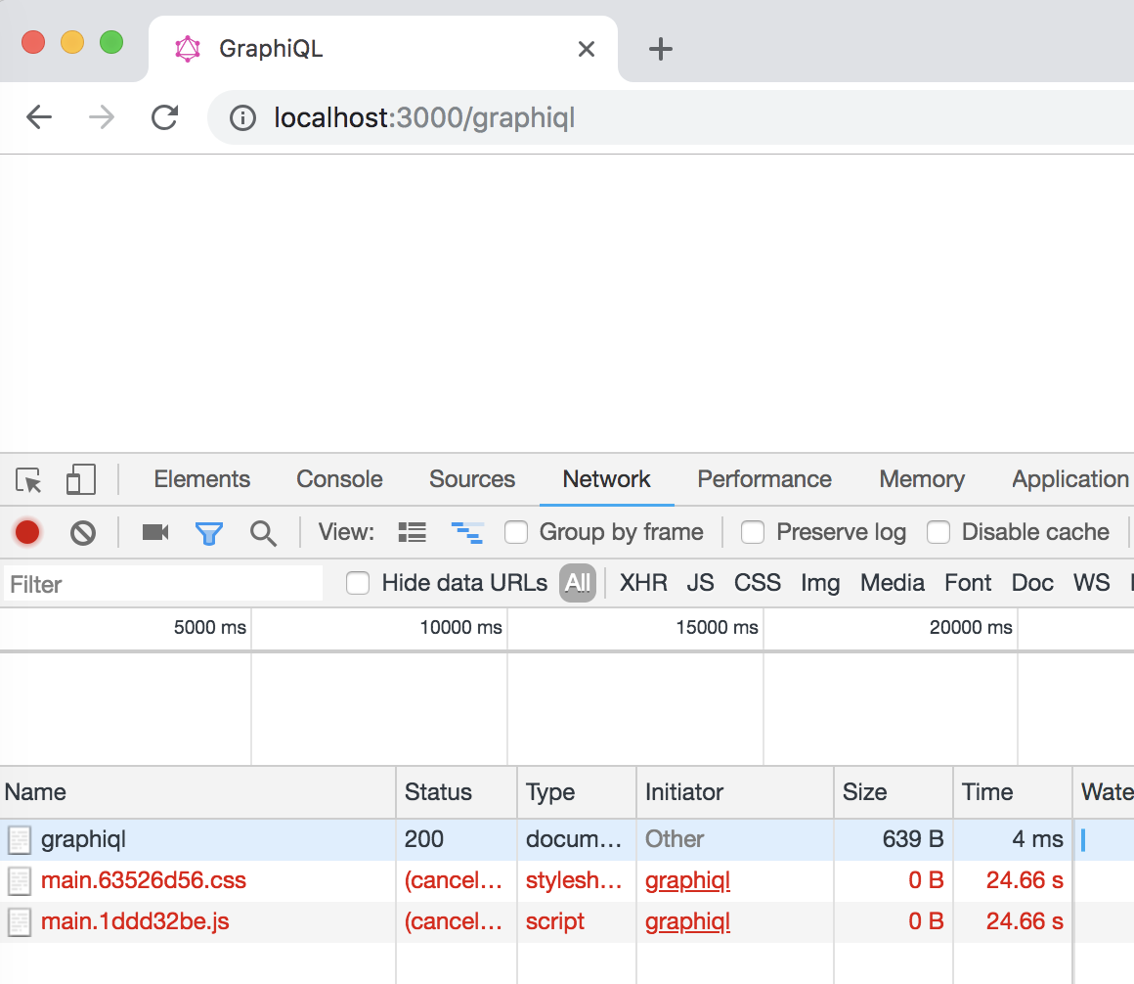Image resolution: width=1134 pixels, height=984 pixels.
Task: Sort by the Time column header
Action: (1013, 792)
